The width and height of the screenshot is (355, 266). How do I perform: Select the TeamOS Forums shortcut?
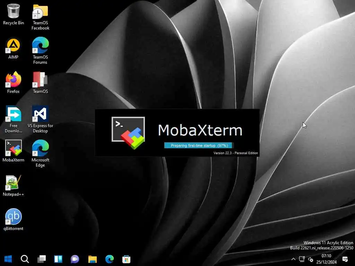tap(40, 51)
